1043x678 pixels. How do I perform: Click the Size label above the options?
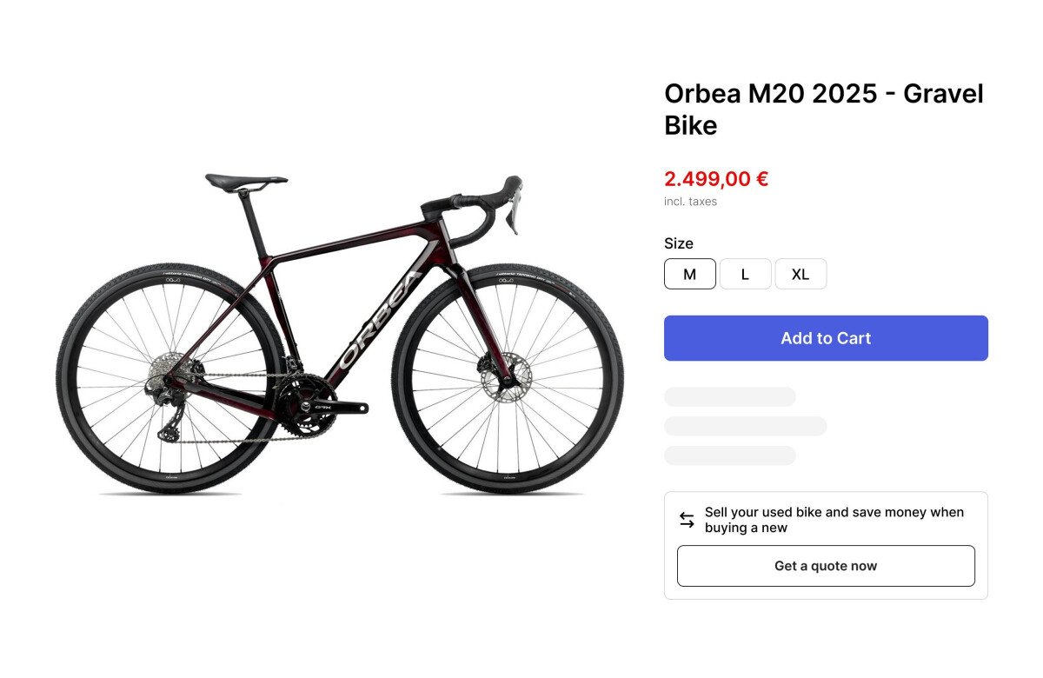point(679,243)
